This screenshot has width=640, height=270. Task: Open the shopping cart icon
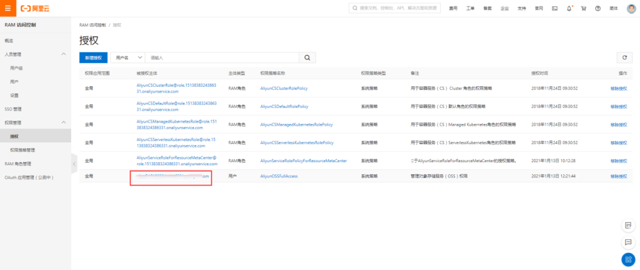coord(583,8)
